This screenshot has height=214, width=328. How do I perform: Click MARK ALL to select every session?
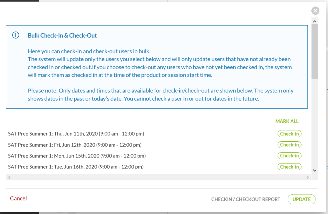287,121
